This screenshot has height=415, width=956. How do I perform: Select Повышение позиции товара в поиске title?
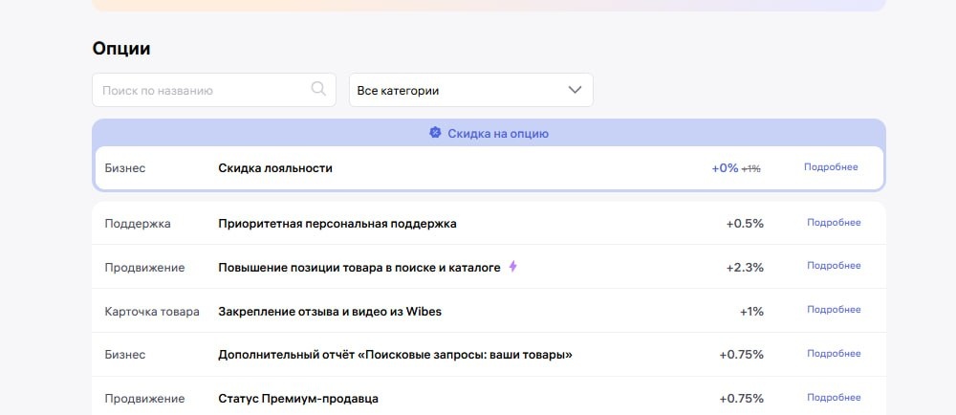(359, 268)
